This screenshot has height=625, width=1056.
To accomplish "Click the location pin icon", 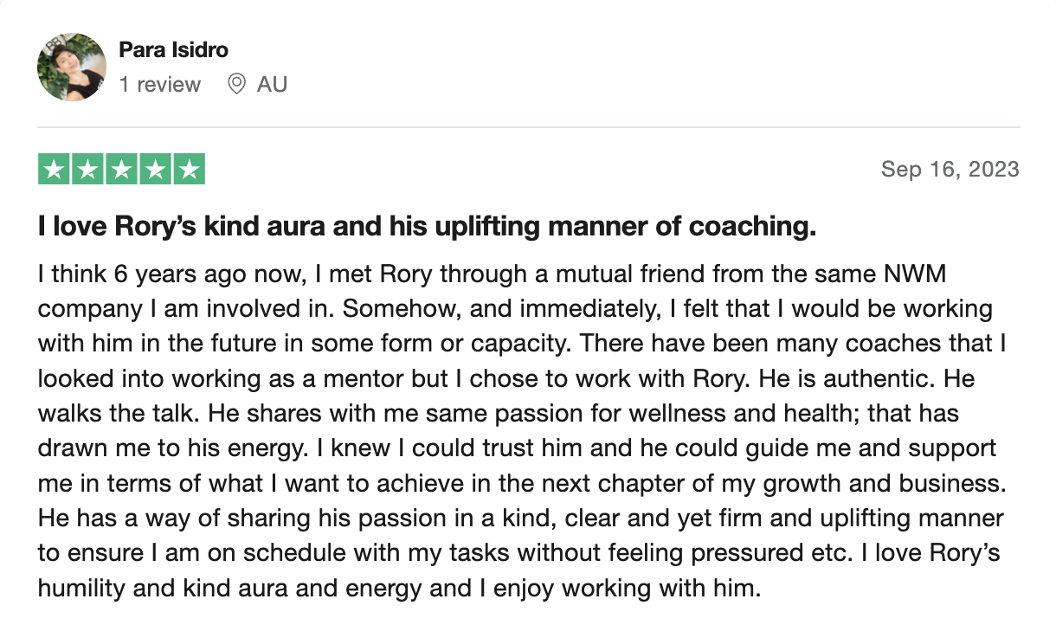I will 235,85.
